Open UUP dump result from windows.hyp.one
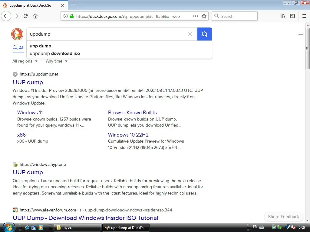 [x=28, y=172]
